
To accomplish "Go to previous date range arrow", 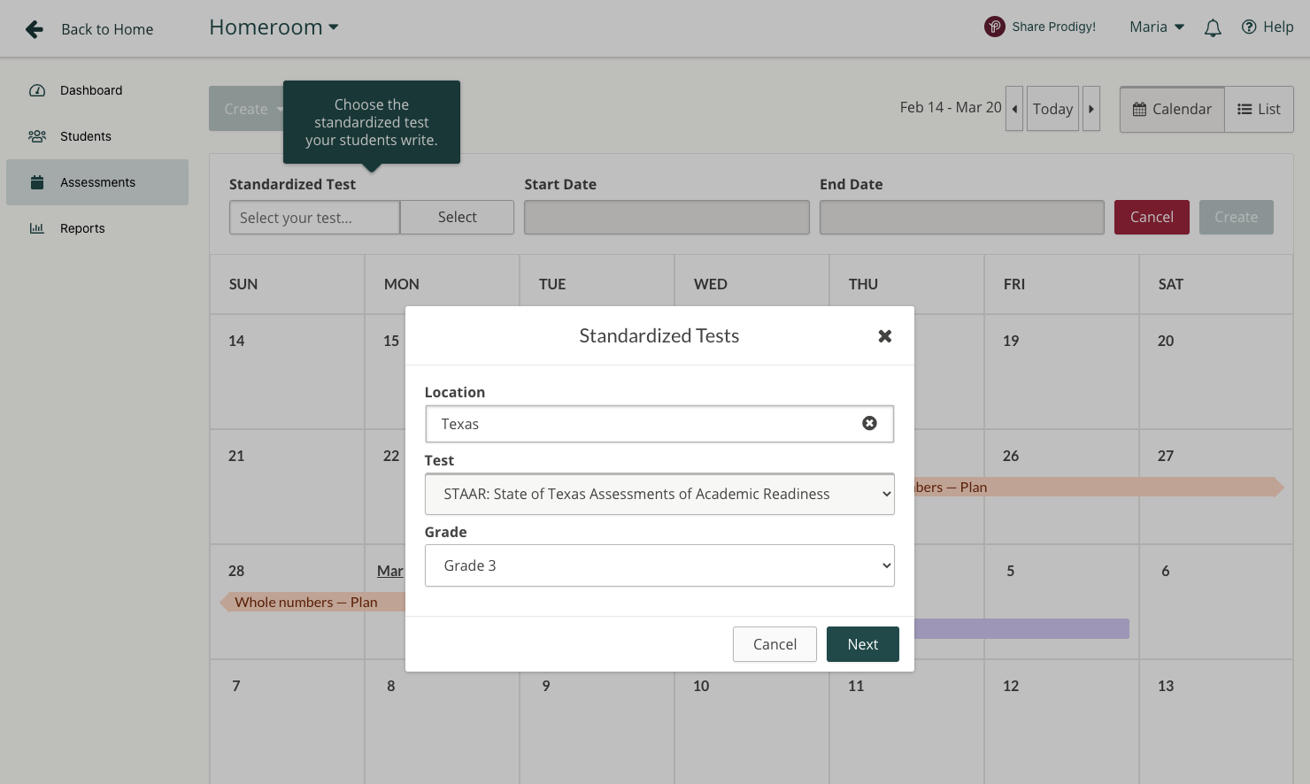I will point(1014,109).
